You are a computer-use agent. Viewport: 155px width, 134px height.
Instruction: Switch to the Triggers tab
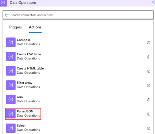tap(15, 27)
